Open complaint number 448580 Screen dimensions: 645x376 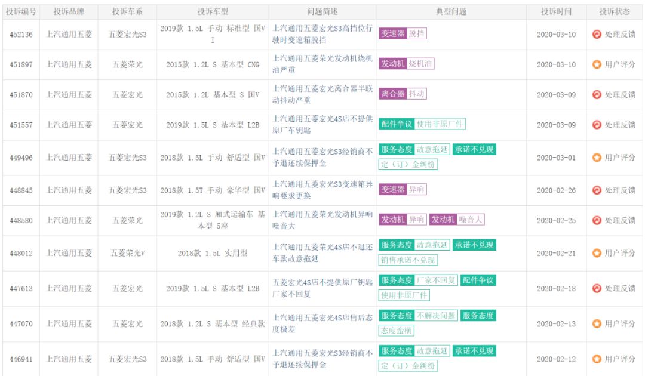coord(21,220)
